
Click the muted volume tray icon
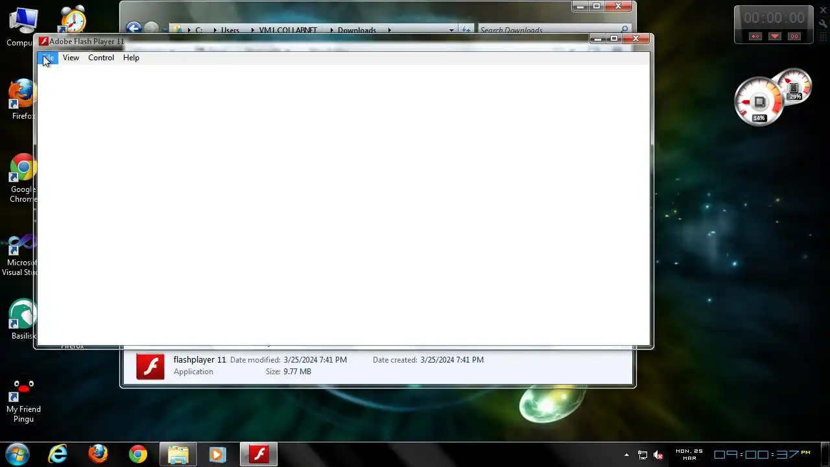click(x=658, y=455)
